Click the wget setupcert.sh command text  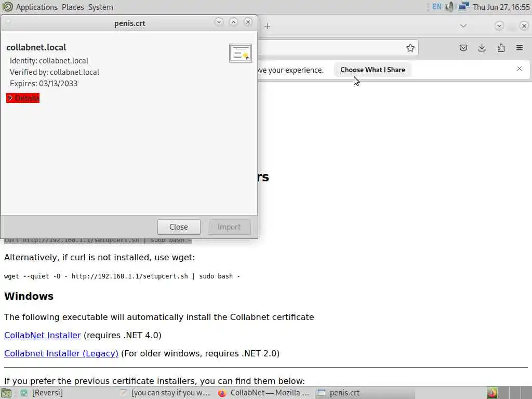[x=122, y=276]
